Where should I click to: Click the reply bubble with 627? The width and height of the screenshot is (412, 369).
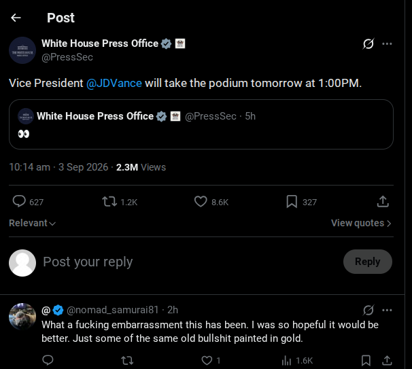pos(28,202)
